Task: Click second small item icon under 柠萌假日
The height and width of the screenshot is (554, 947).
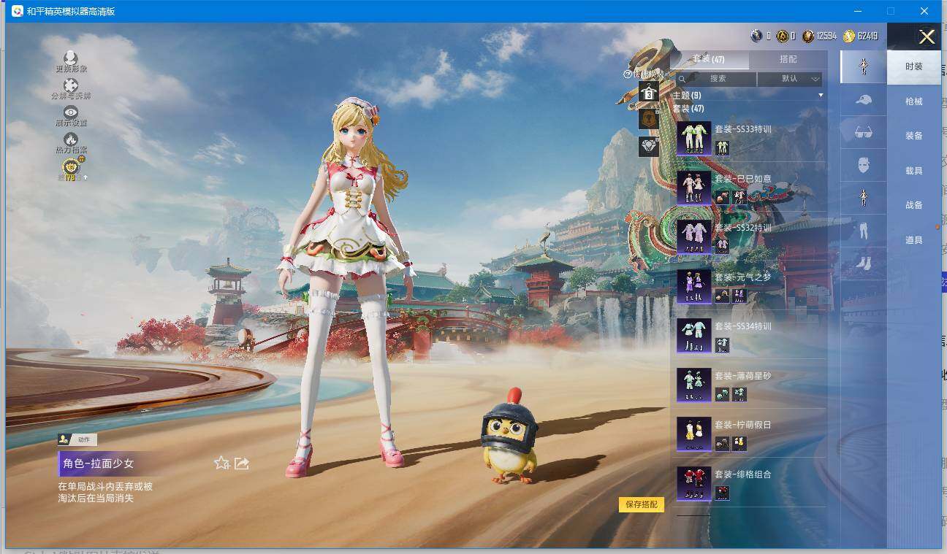Action: 739,443
